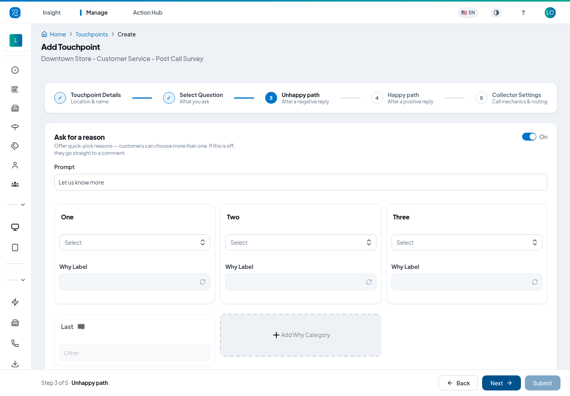
Task: Click the Back button
Action: [x=458, y=383]
